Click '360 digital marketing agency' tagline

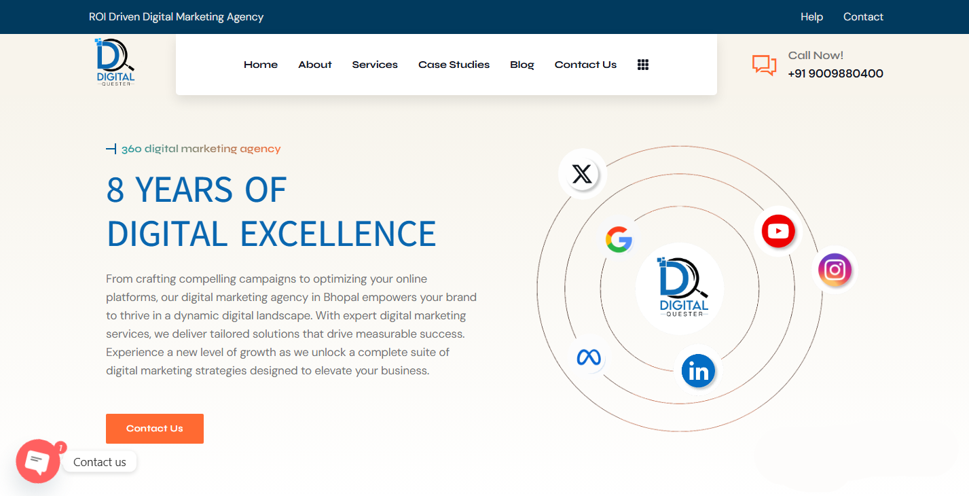point(201,149)
